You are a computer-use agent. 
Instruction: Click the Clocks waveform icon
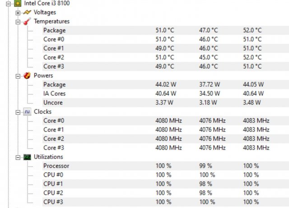coord(27,112)
